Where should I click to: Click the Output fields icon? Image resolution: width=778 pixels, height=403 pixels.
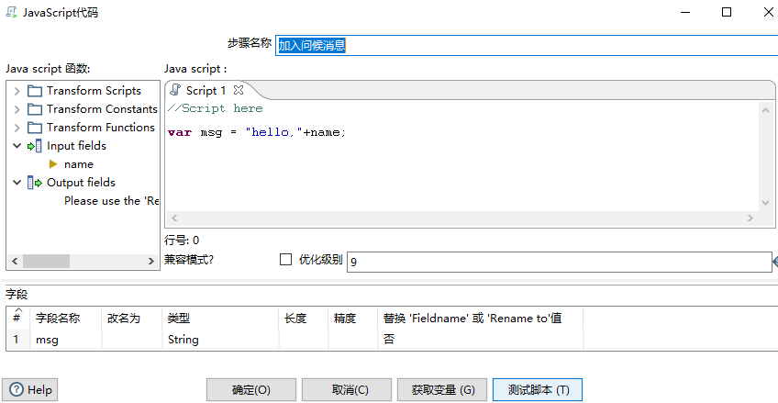pyautogui.click(x=35, y=183)
